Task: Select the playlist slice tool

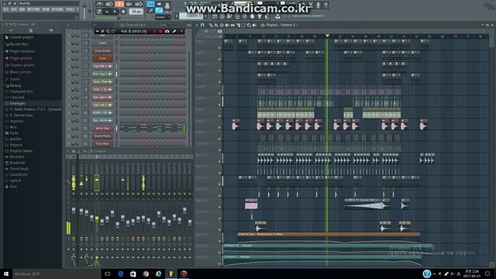Action: 238,25
